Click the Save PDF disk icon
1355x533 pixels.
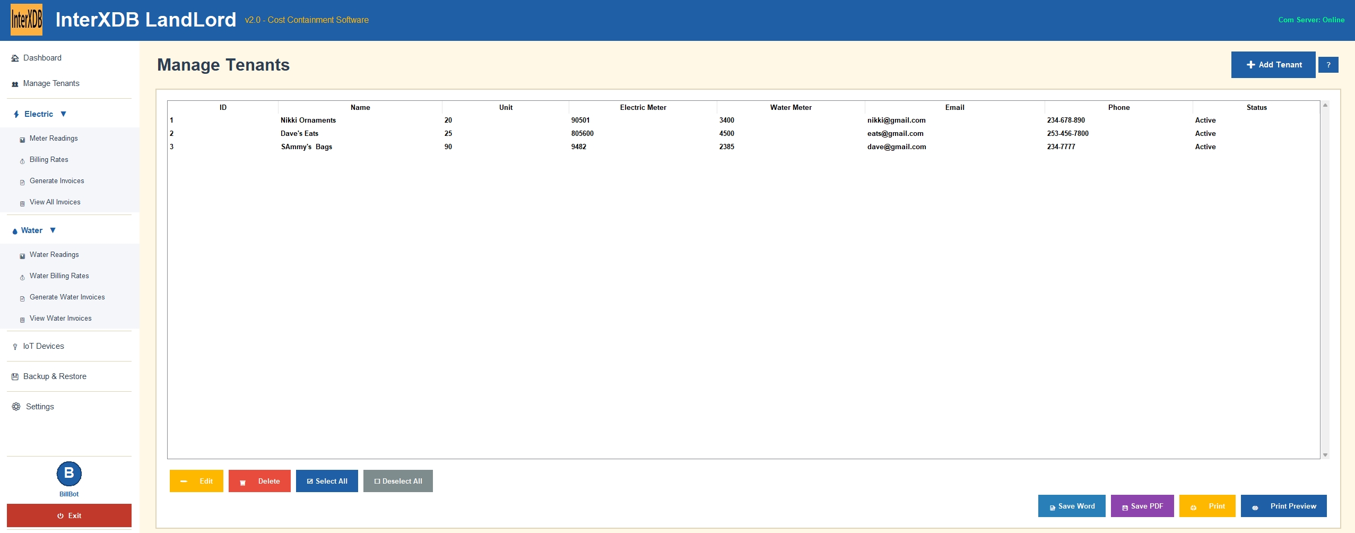click(x=1125, y=508)
